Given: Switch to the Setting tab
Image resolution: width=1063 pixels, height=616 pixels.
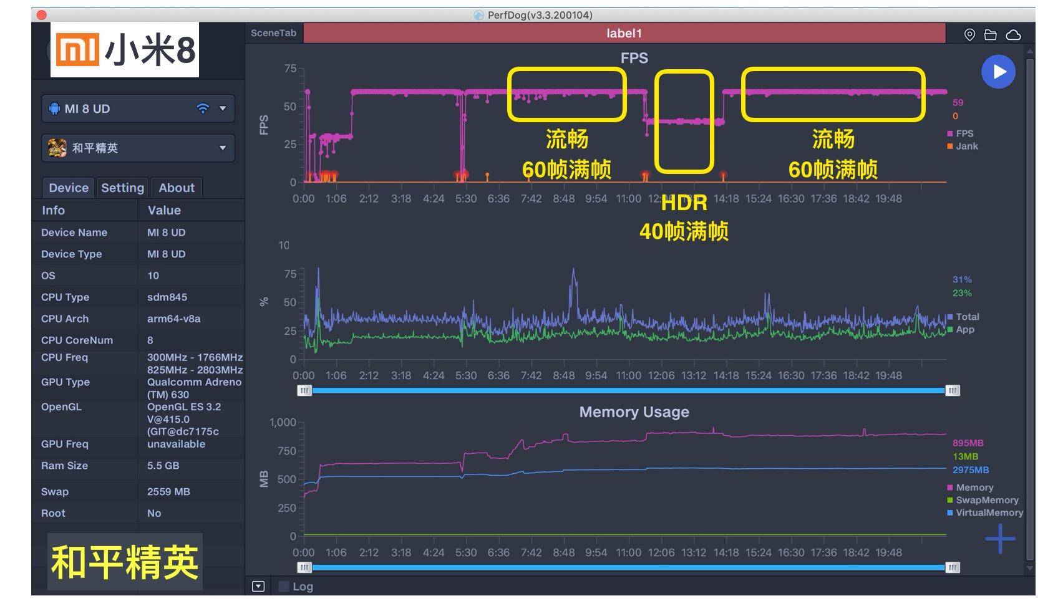Looking at the screenshot, I should point(122,188).
